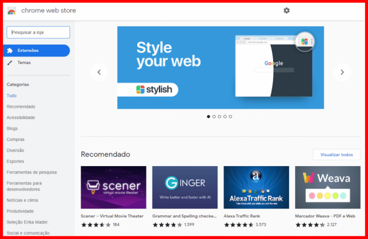Click the chrome web store title text
Screen dimensions: 368x239
click(49, 10)
